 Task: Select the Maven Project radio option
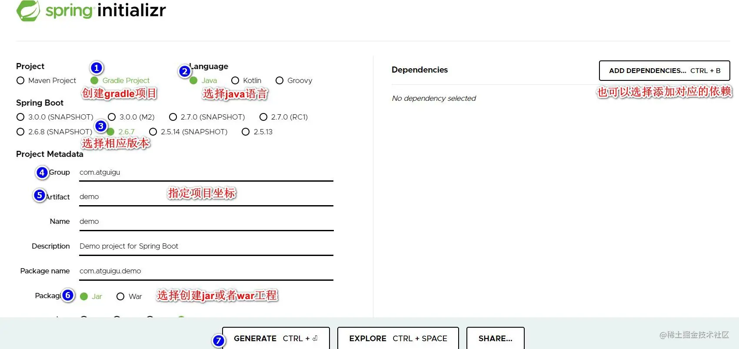pyautogui.click(x=46, y=80)
